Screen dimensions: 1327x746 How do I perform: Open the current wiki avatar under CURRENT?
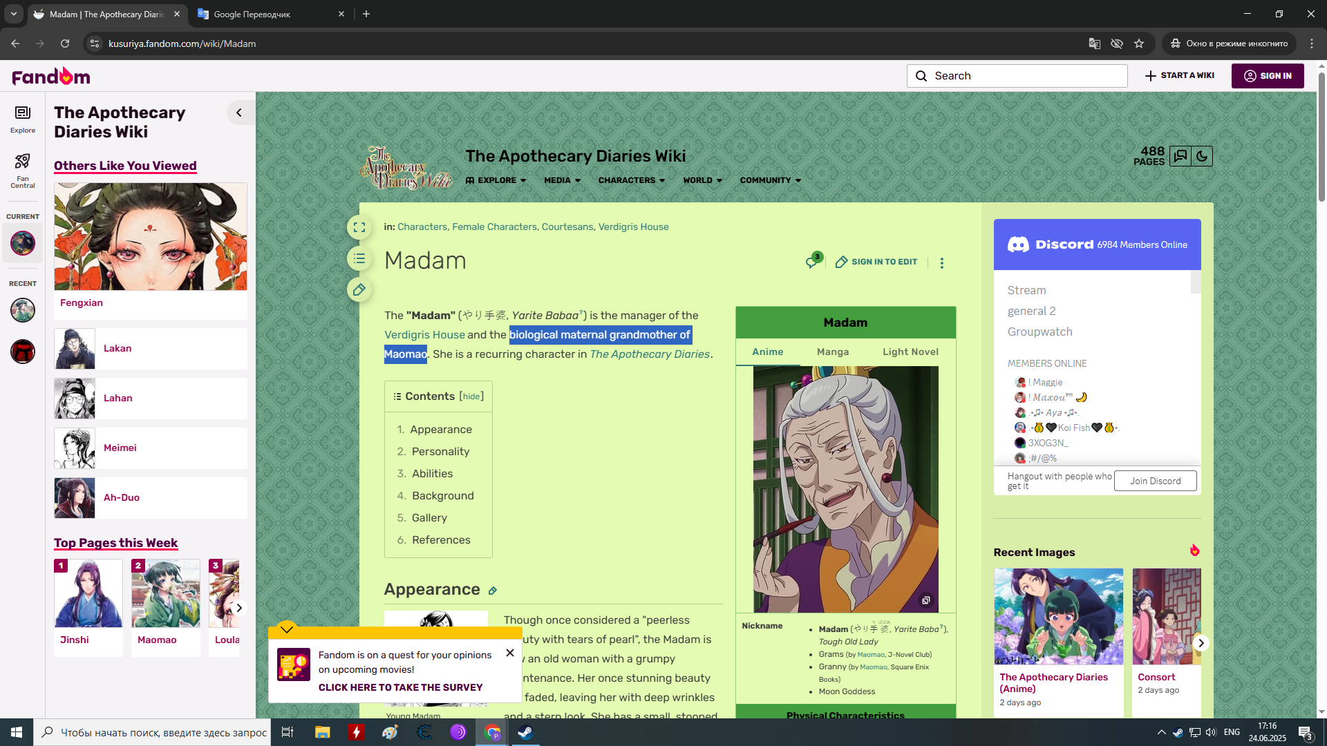coord(23,243)
